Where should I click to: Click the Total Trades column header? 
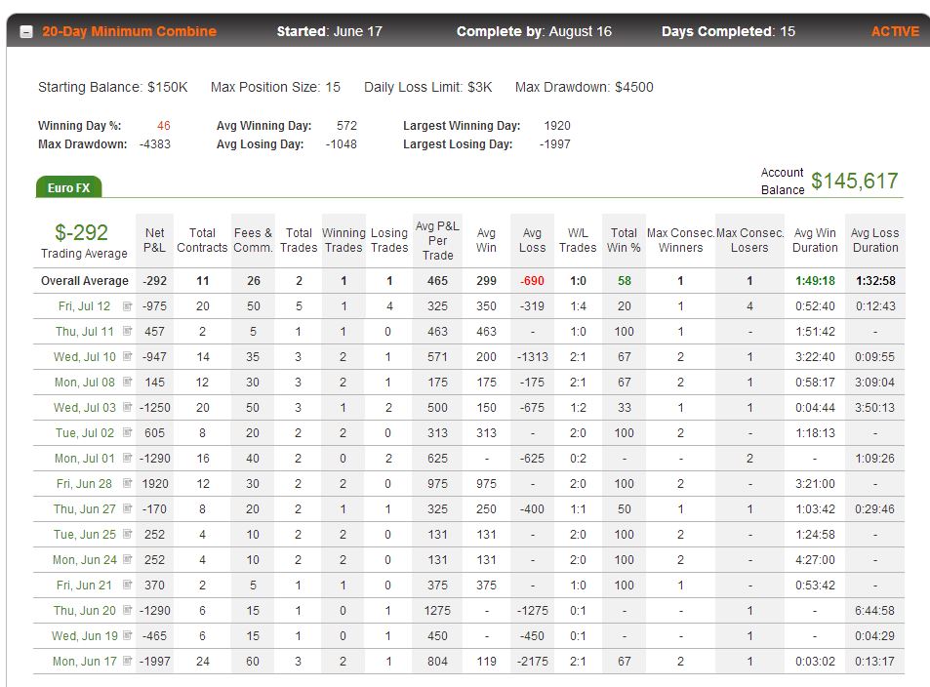(299, 240)
